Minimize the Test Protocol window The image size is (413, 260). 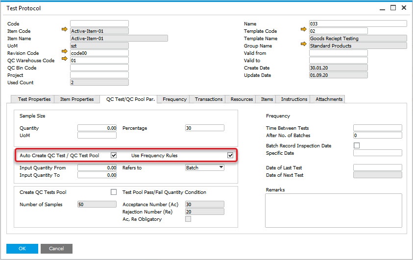381,8
